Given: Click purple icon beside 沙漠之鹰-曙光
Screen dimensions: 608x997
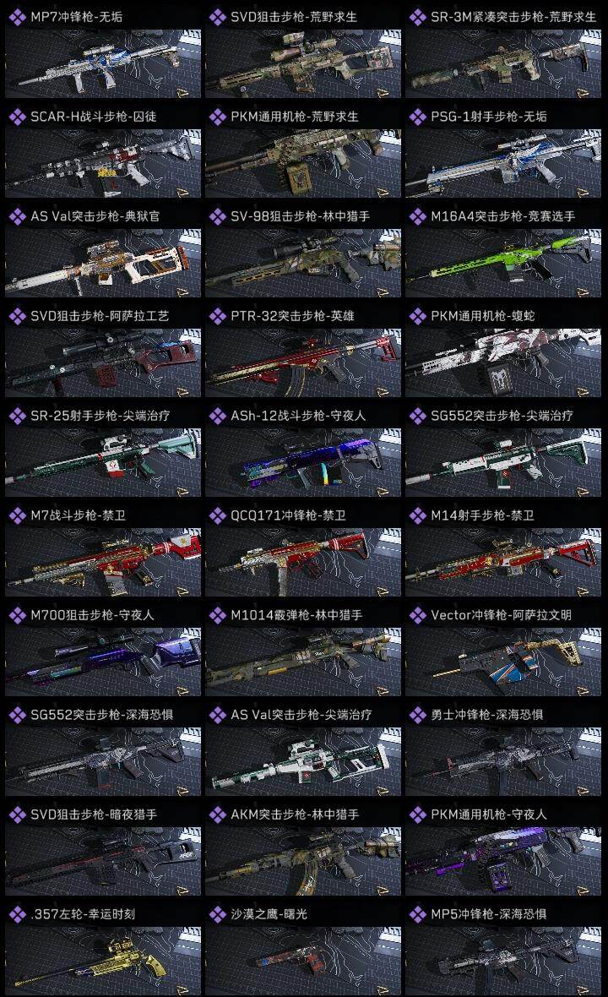Looking at the screenshot, I should click(217, 914).
